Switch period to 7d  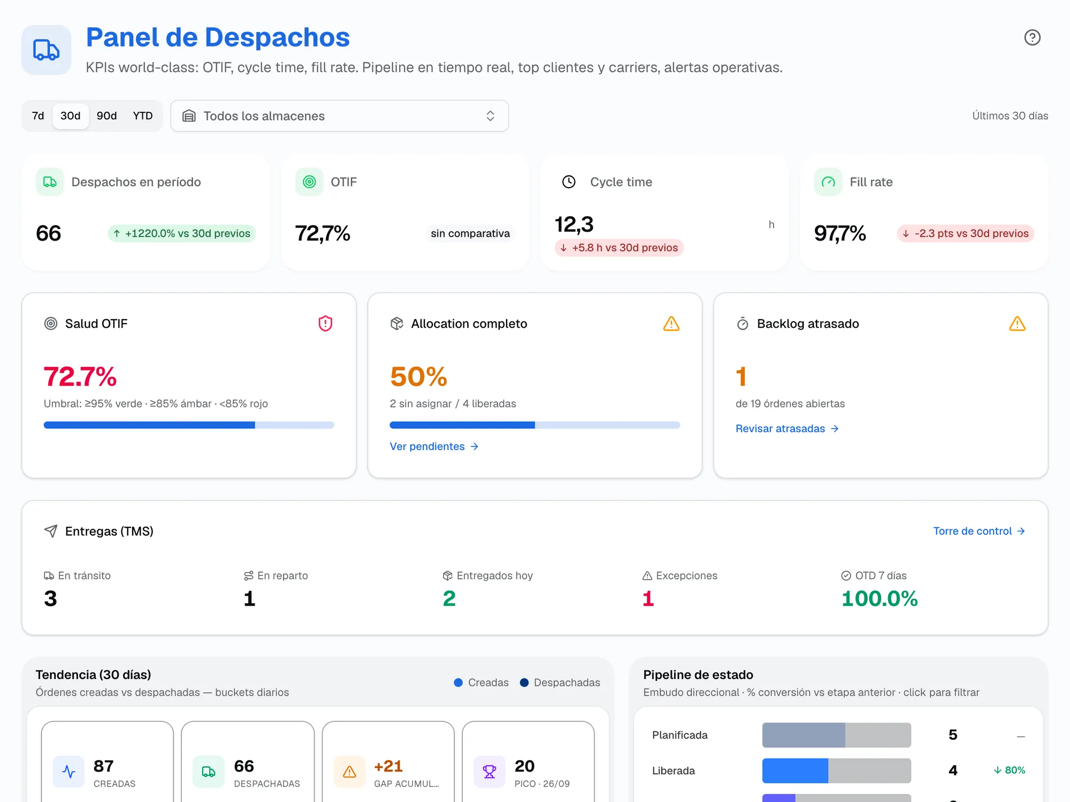pyautogui.click(x=38, y=116)
